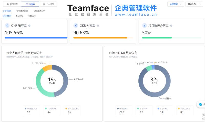205x122 pixels.
Task: Click the 19人 total headcount in the donut center
Action: pyautogui.click(x=52, y=80)
